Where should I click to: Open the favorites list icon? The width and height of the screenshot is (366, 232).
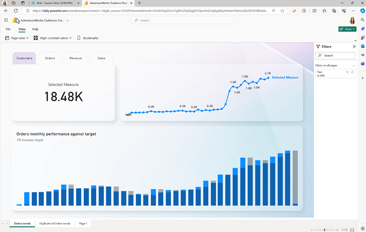(324, 11)
